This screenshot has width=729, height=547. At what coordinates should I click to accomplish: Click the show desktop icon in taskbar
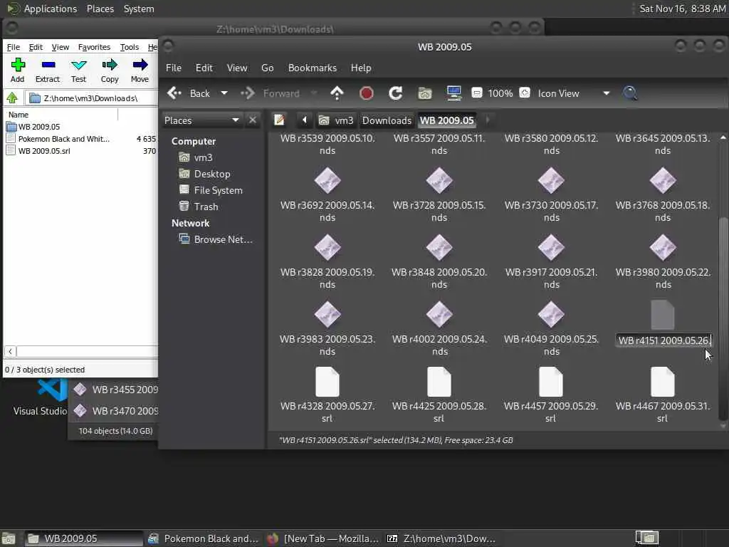point(9,538)
